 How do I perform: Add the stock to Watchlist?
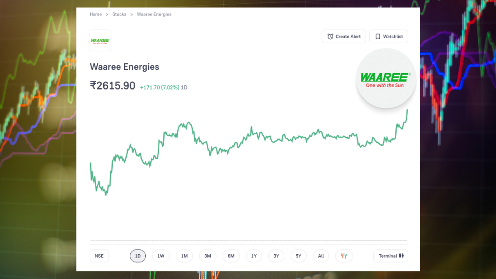pos(389,36)
